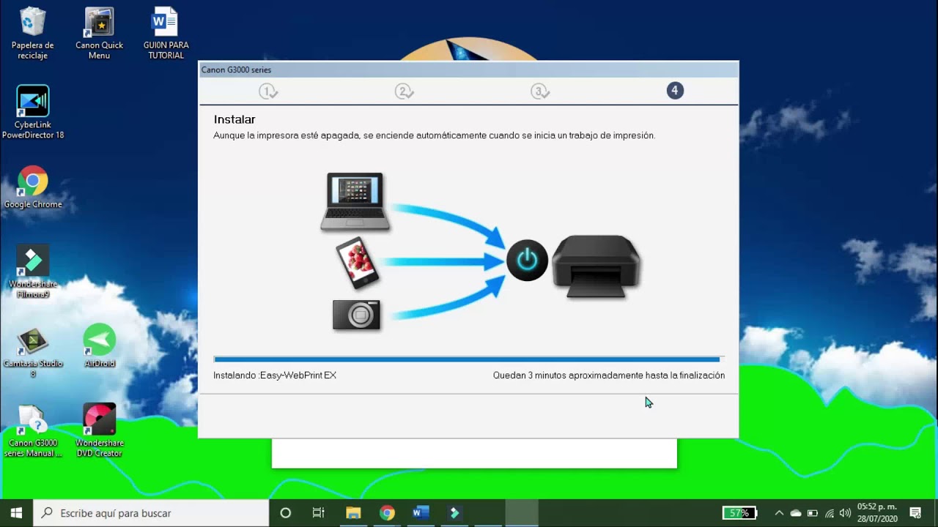Switch to Filmora in the taskbar
The image size is (938, 527).
(454, 513)
